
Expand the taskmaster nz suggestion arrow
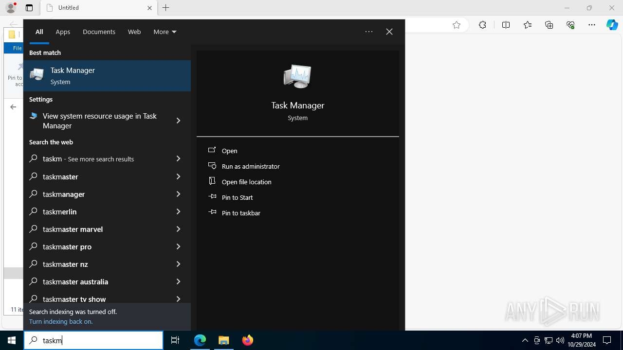pyautogui.click(x=178, y=264)
